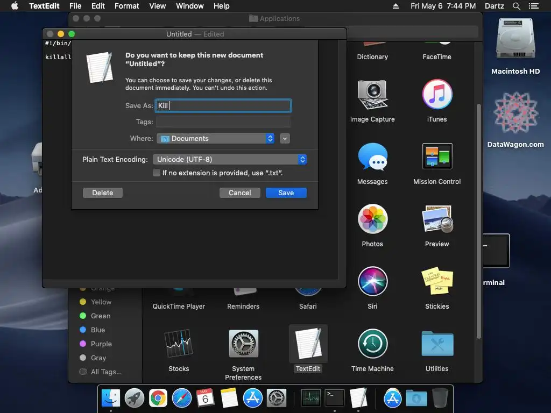The width and height of the screenshot is (551, 413).
Task: Click the Tags input field
Action: [x=223, y=122]
